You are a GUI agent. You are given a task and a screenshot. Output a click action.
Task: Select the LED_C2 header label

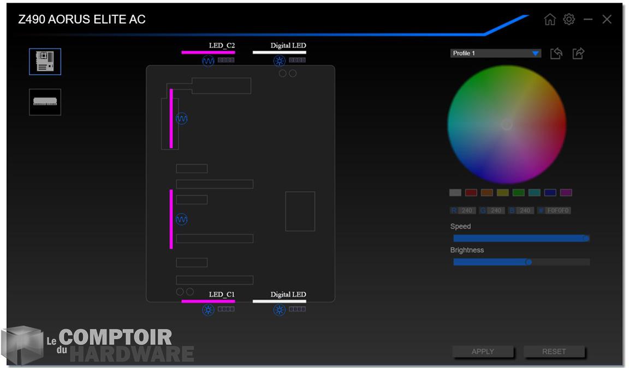click(222, 45)
